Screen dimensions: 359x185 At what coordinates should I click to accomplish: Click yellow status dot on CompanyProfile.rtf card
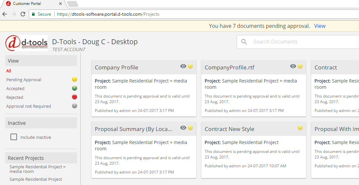[x=300, y=66]
